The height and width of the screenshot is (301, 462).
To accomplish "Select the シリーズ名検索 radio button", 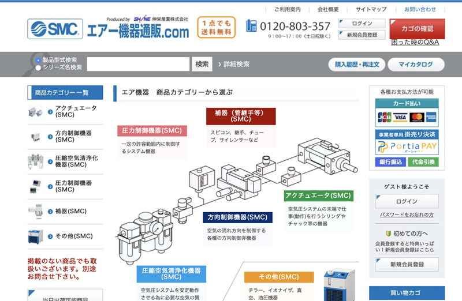I will point(38,67).
